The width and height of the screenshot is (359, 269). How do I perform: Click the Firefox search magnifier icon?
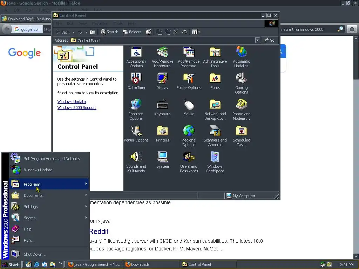340,29
